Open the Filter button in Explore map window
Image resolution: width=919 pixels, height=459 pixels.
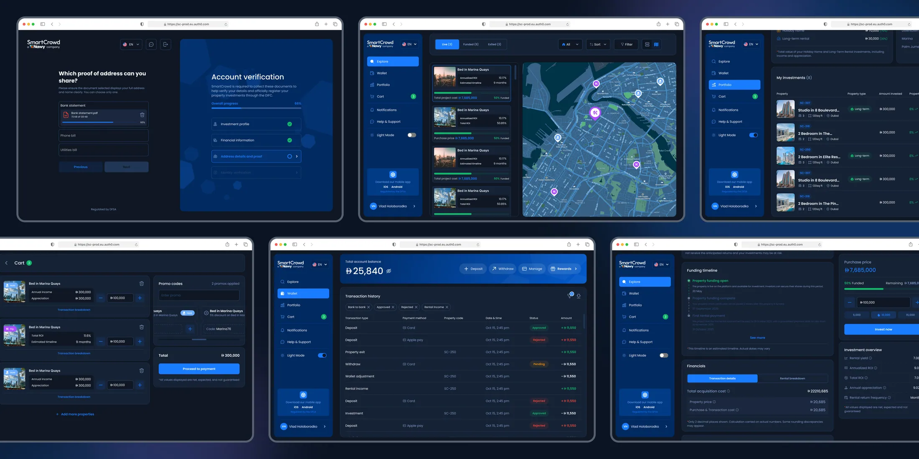(x=626, y=44)
